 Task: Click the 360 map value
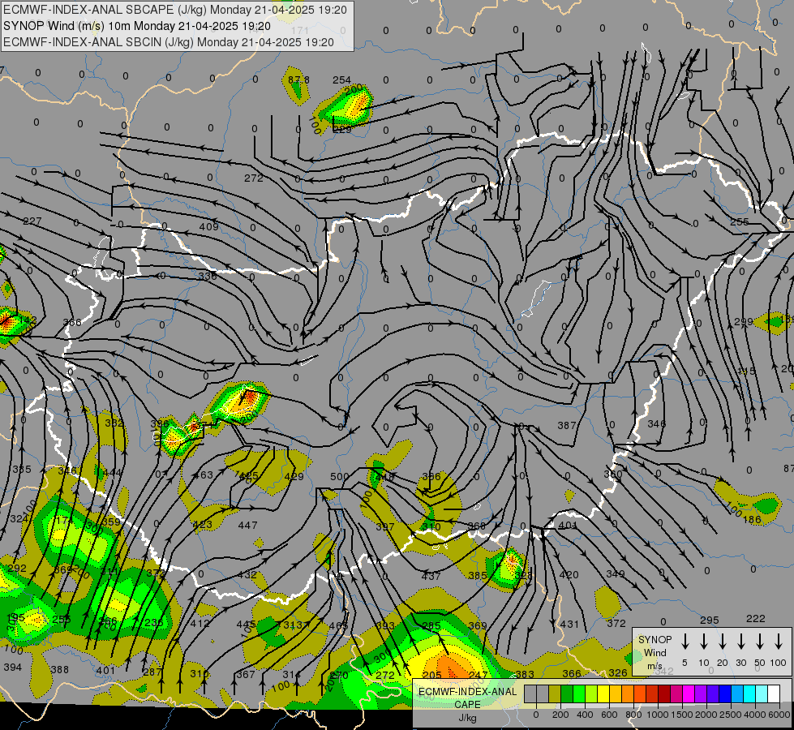coord(612,474)
